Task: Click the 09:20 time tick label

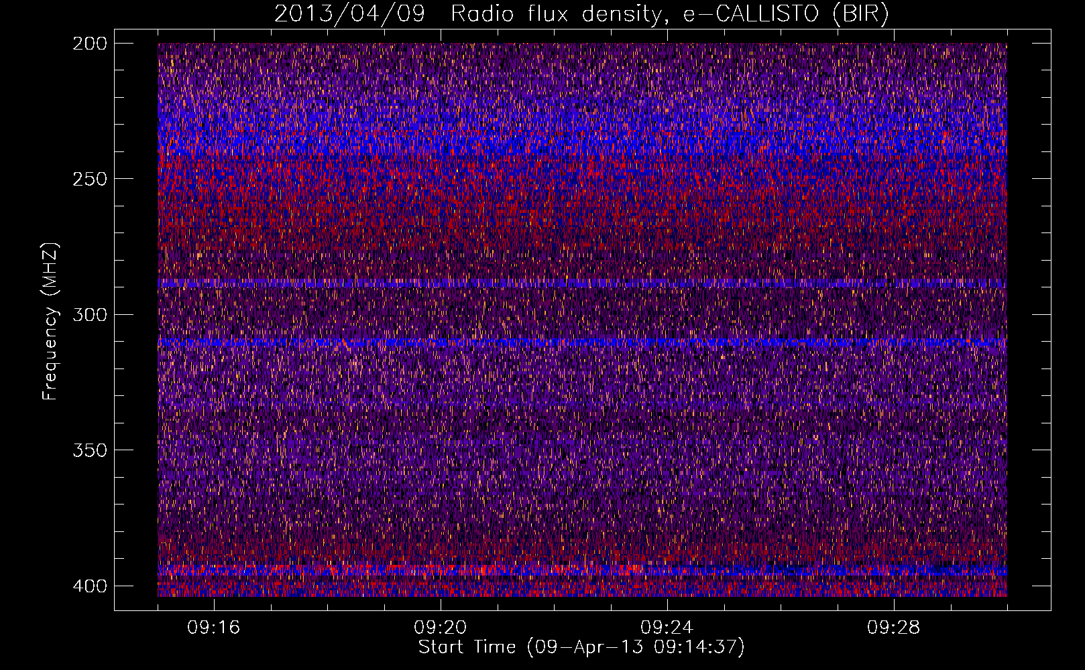Action: [x=441, y=628]
